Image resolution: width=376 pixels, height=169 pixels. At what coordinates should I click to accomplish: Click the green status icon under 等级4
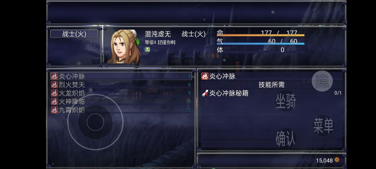147,49
